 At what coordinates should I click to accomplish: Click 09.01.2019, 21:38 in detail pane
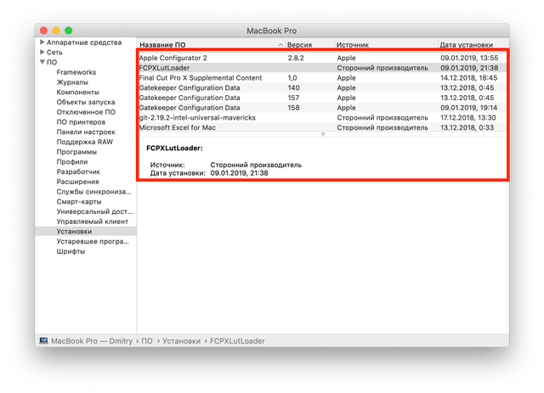point(239,173)
